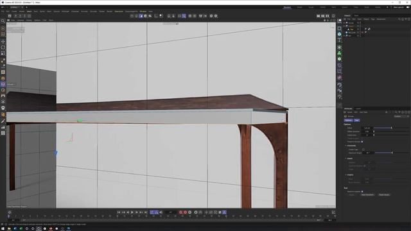411x231 pixels.
Task: Go to end of animation
Action: pos(146,212)
